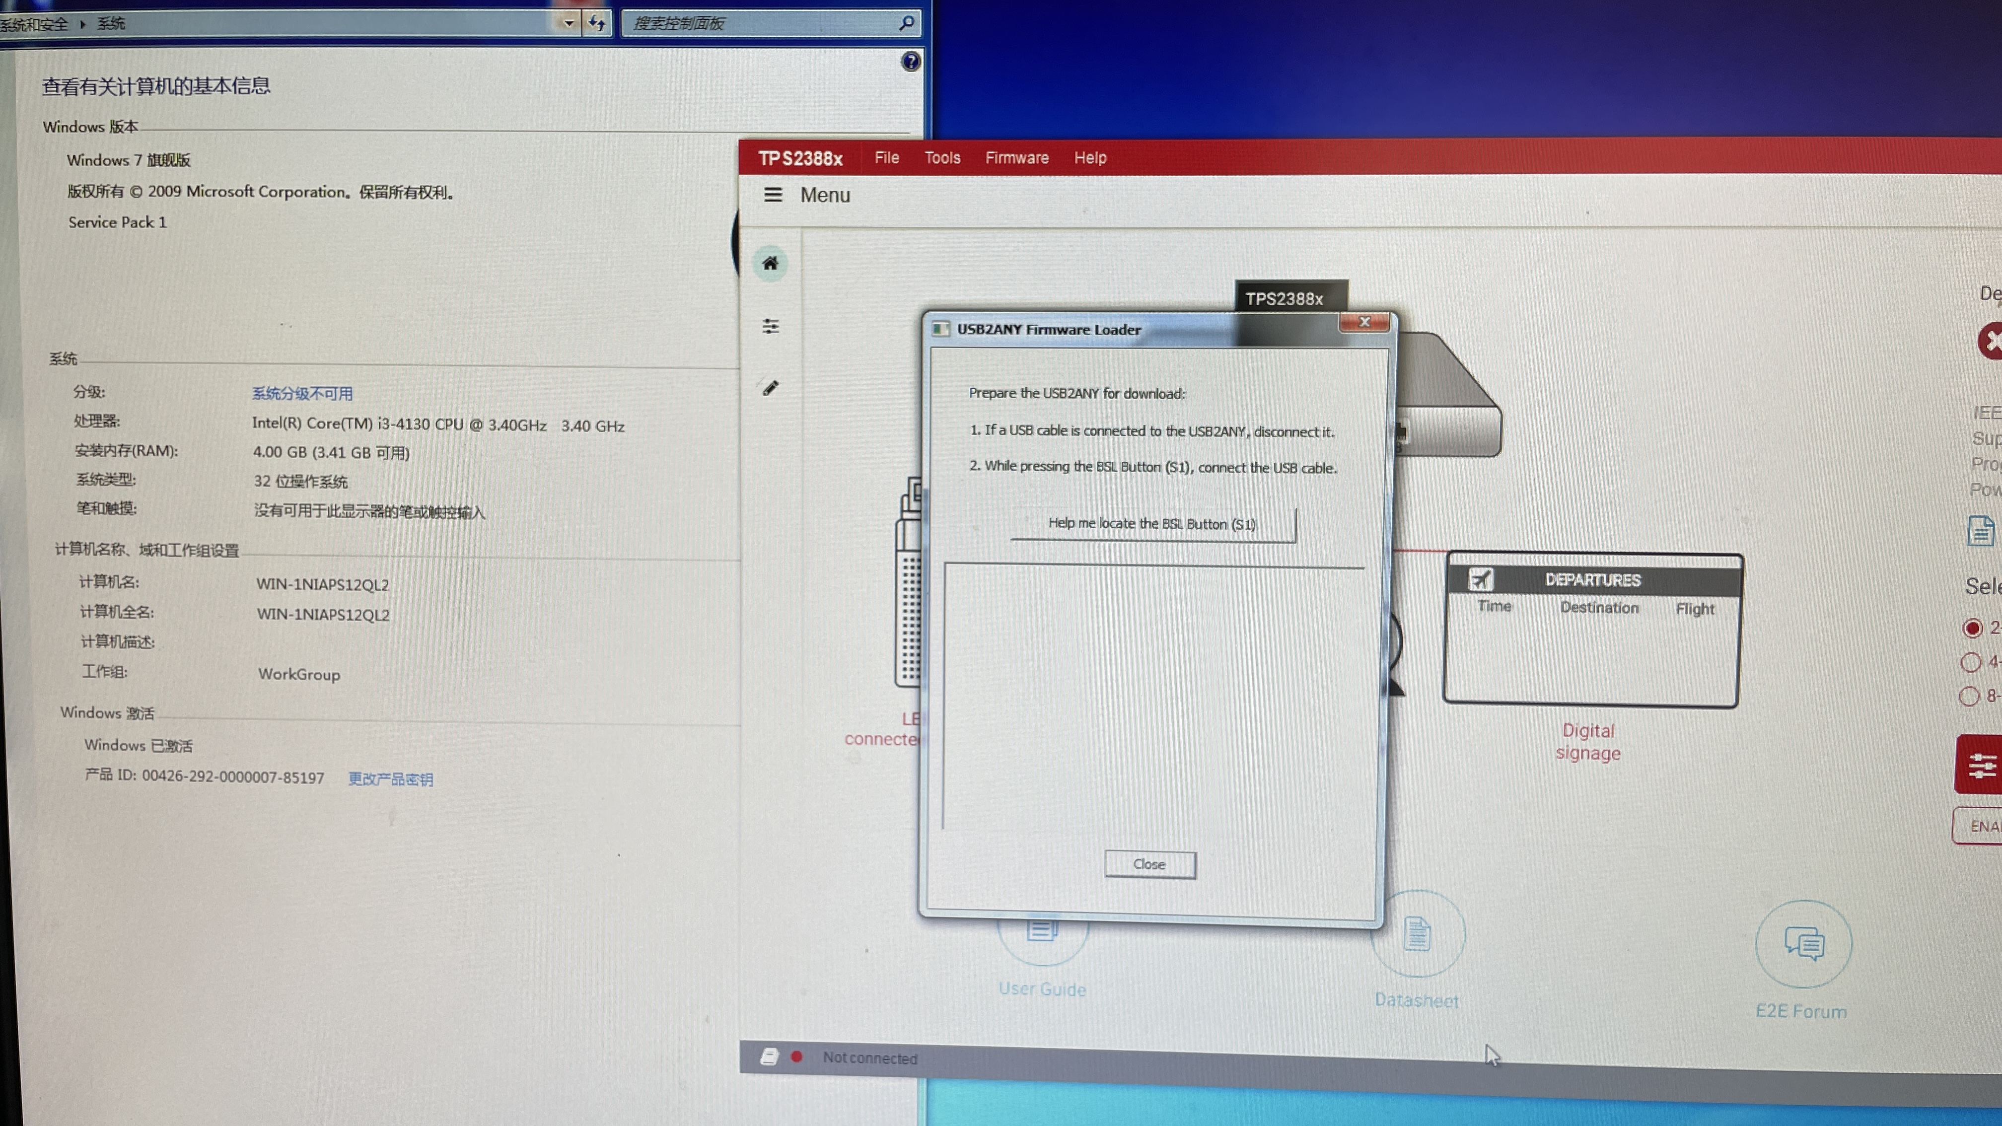This screenshot has height=1126, width=2002.
Task: Open the Firmware menu
Action: [x=1016, y=158]
